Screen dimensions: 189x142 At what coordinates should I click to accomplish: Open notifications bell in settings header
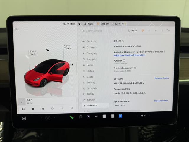156,30
